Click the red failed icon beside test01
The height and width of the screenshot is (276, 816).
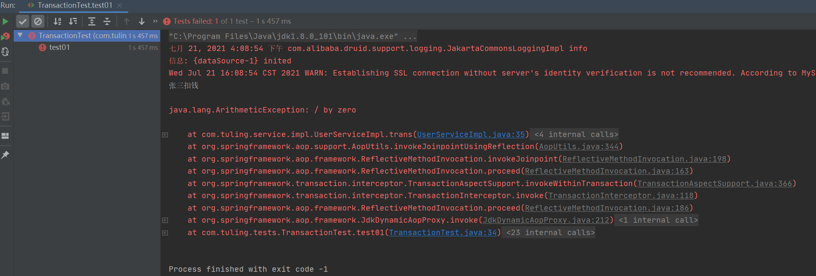[43, 47]
